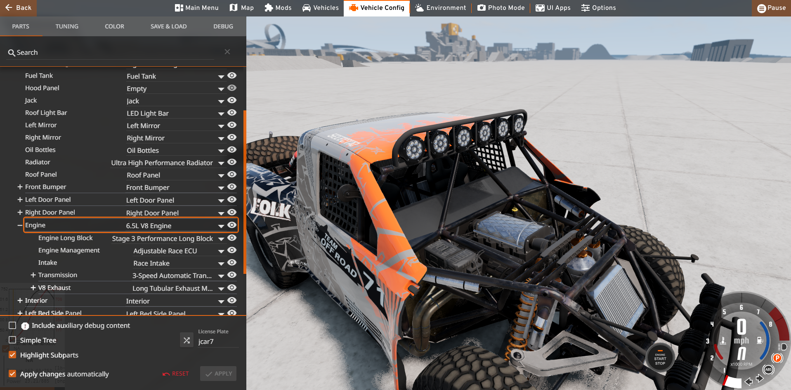Expand the V8 Exhaust subparts
The image size is (791, 390).
[x=33, y=287]
